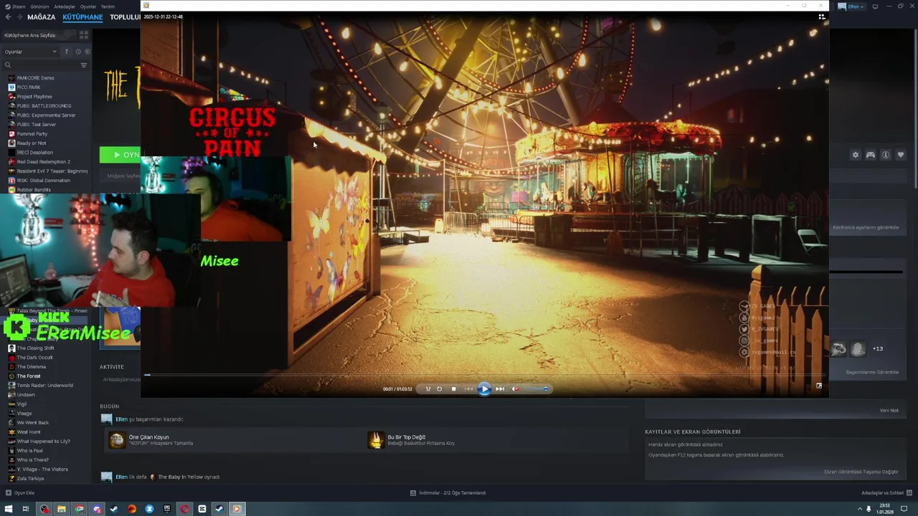Open advanced filter options in the library

pos(84,65)
